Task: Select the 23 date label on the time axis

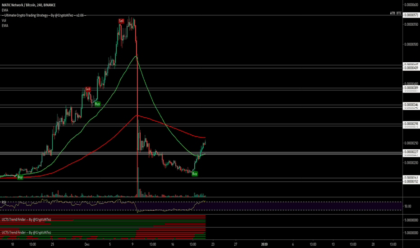Action: 213,244
